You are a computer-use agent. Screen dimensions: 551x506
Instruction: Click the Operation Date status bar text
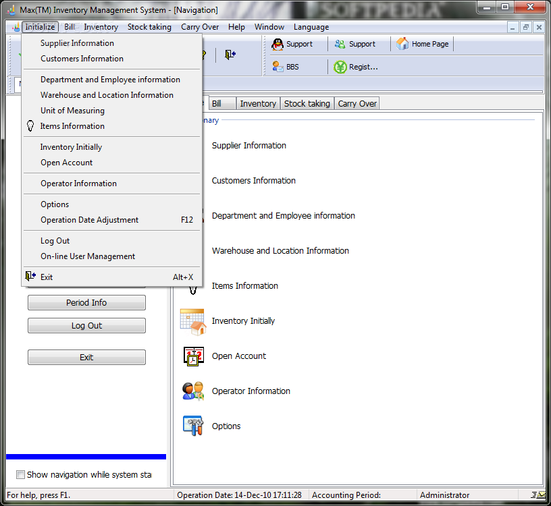(239, 495)
